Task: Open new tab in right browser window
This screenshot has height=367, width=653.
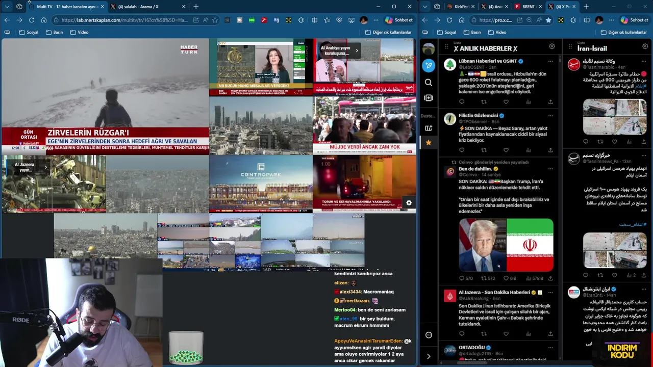Action: pyautogui.click(x=586, y=7)
